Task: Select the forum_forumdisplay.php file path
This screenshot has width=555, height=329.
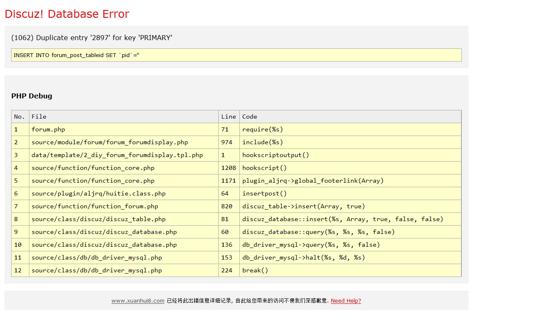Action: pyautogui.click(x=110, y=142)
